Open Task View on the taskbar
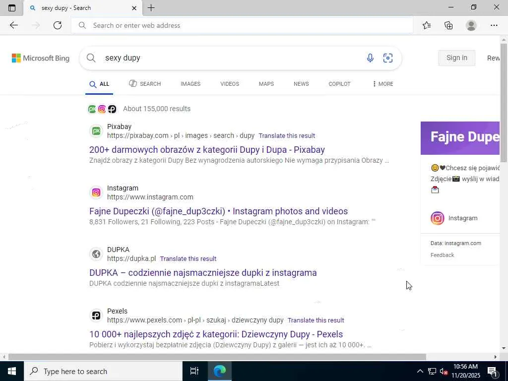 coord(194,371)
